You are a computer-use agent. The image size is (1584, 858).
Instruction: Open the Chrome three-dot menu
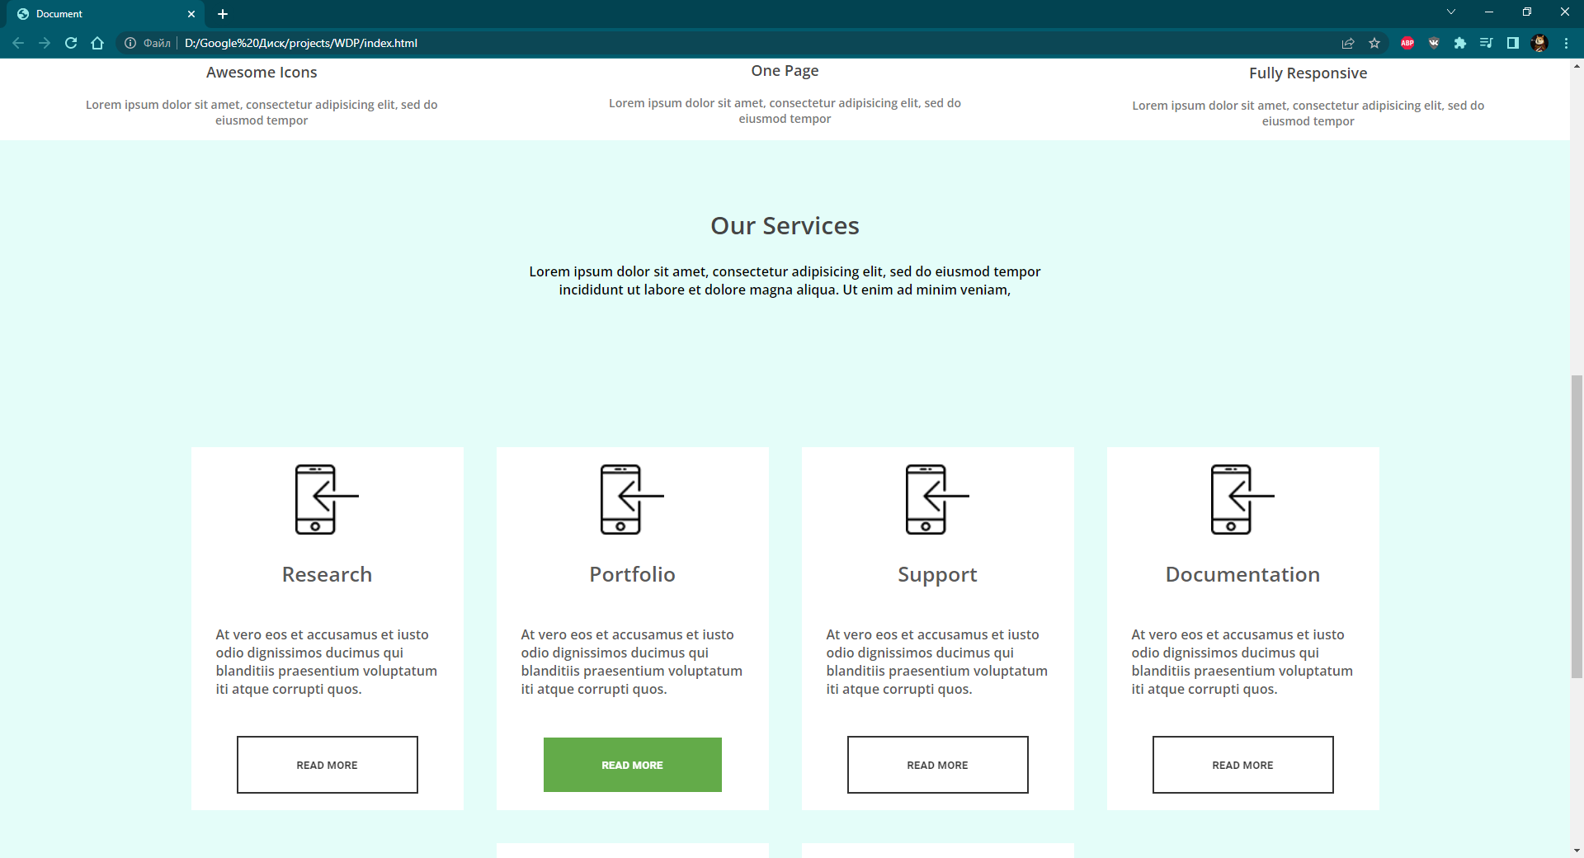click(x=1566, y=43)
